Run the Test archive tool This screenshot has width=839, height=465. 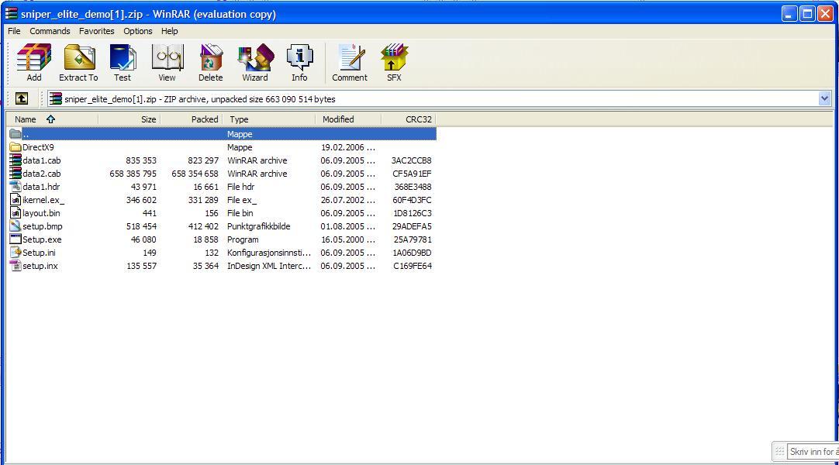[123, 63]
